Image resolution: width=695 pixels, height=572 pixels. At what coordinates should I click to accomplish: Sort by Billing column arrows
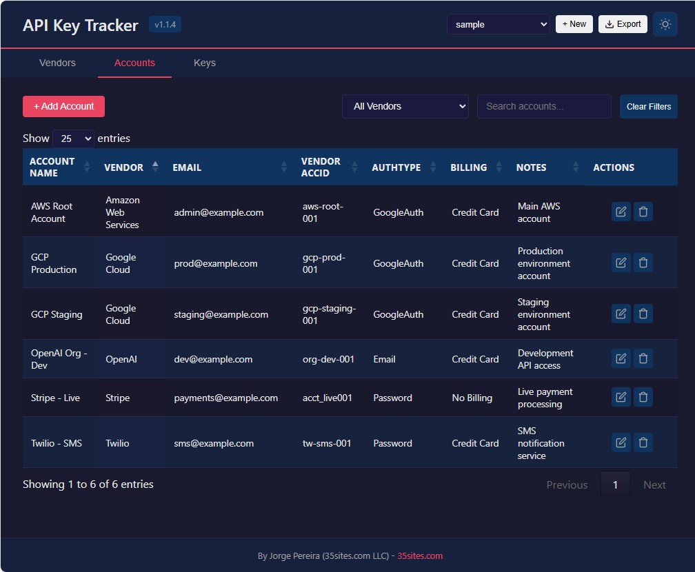(498, 167)
